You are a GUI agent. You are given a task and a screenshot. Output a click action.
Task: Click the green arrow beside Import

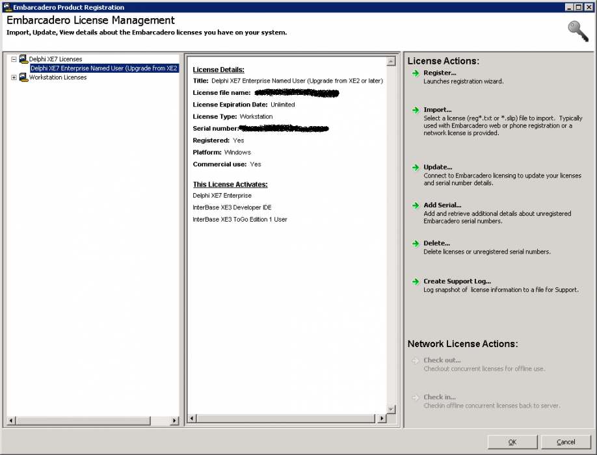416,110
